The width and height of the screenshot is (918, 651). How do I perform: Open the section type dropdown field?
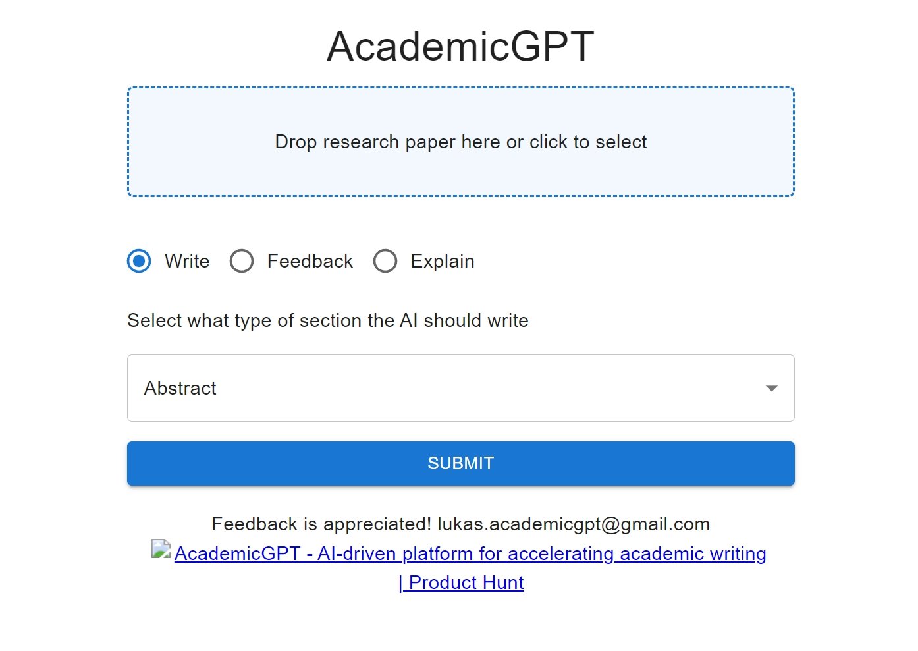(x=461, y=388)
